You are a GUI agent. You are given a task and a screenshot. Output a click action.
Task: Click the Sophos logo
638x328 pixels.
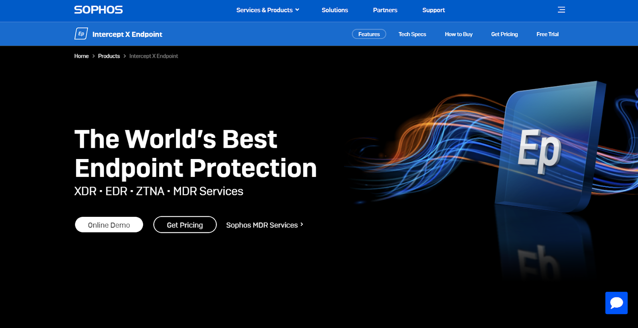click(98, 10)
